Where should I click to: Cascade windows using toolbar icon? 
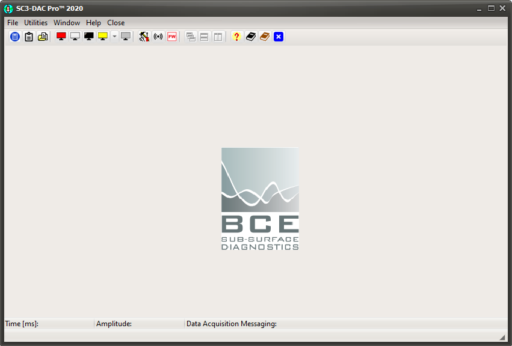(191, 37)
